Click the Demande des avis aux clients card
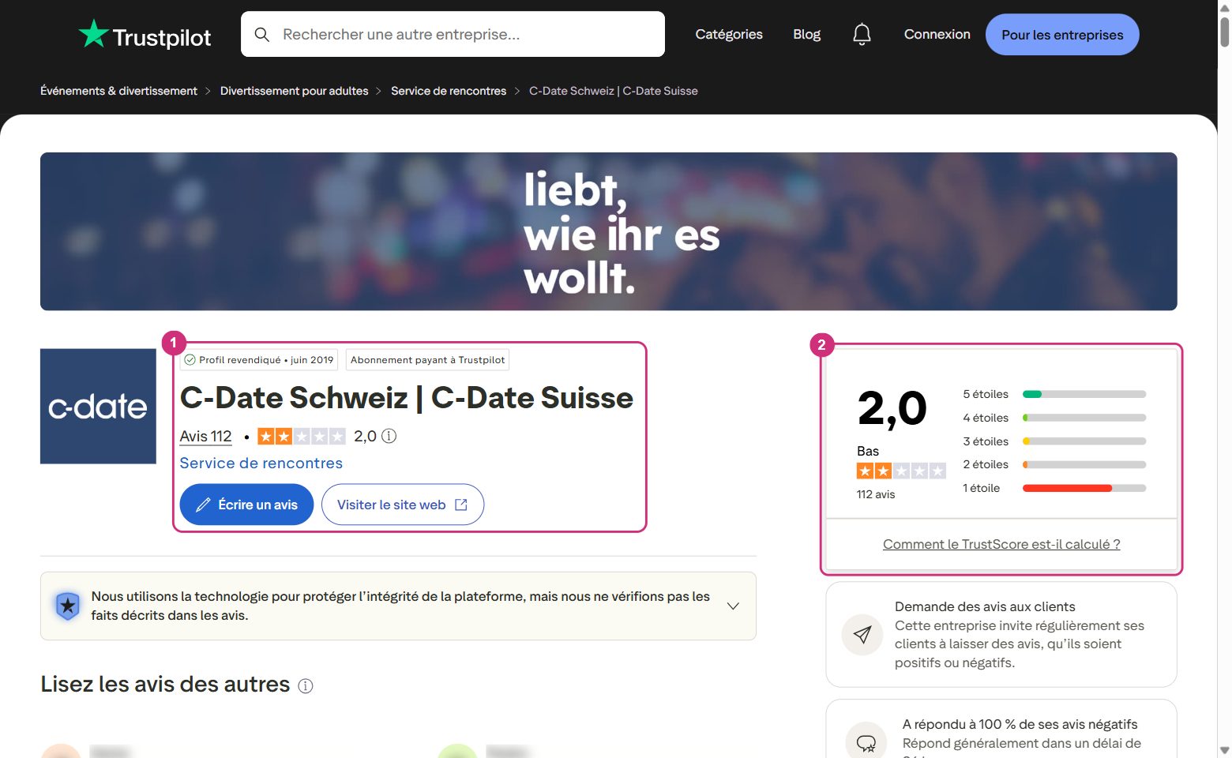The image size is (1232, 758). tap(1001, 635)
